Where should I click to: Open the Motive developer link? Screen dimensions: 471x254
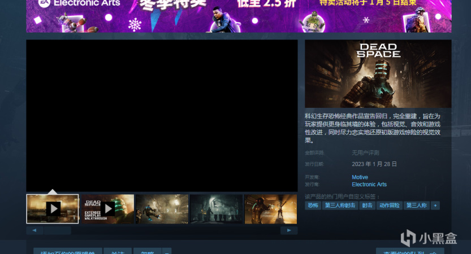[360, 177]
